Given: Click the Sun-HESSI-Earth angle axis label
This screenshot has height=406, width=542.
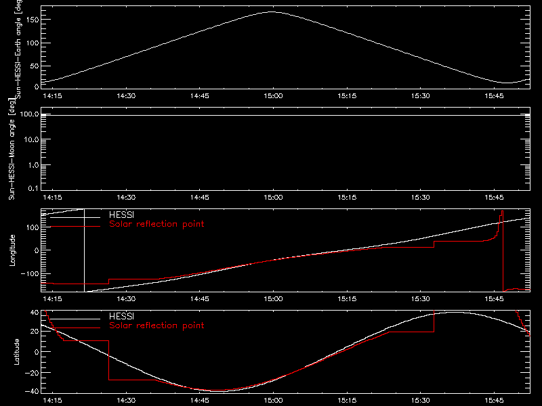Looking at the screenshot, I should click(x=18, y=49).
